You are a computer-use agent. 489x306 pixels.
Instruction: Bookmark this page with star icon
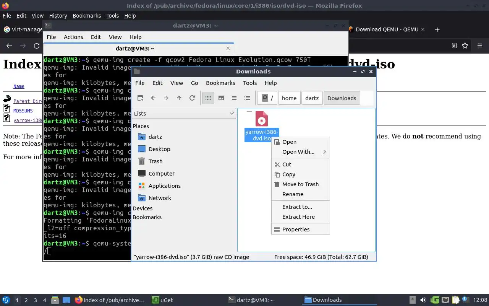click(465, 46)
